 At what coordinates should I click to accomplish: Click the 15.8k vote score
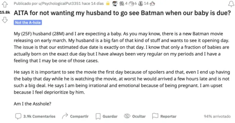point(4,12)
